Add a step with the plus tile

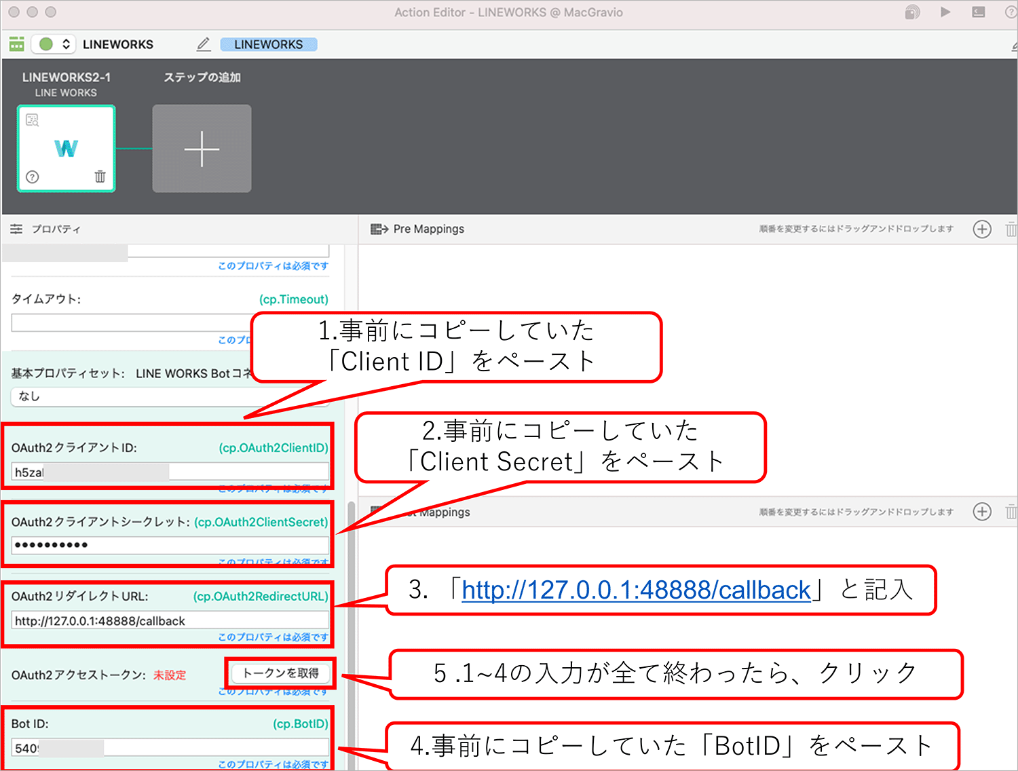pos(202,149)
